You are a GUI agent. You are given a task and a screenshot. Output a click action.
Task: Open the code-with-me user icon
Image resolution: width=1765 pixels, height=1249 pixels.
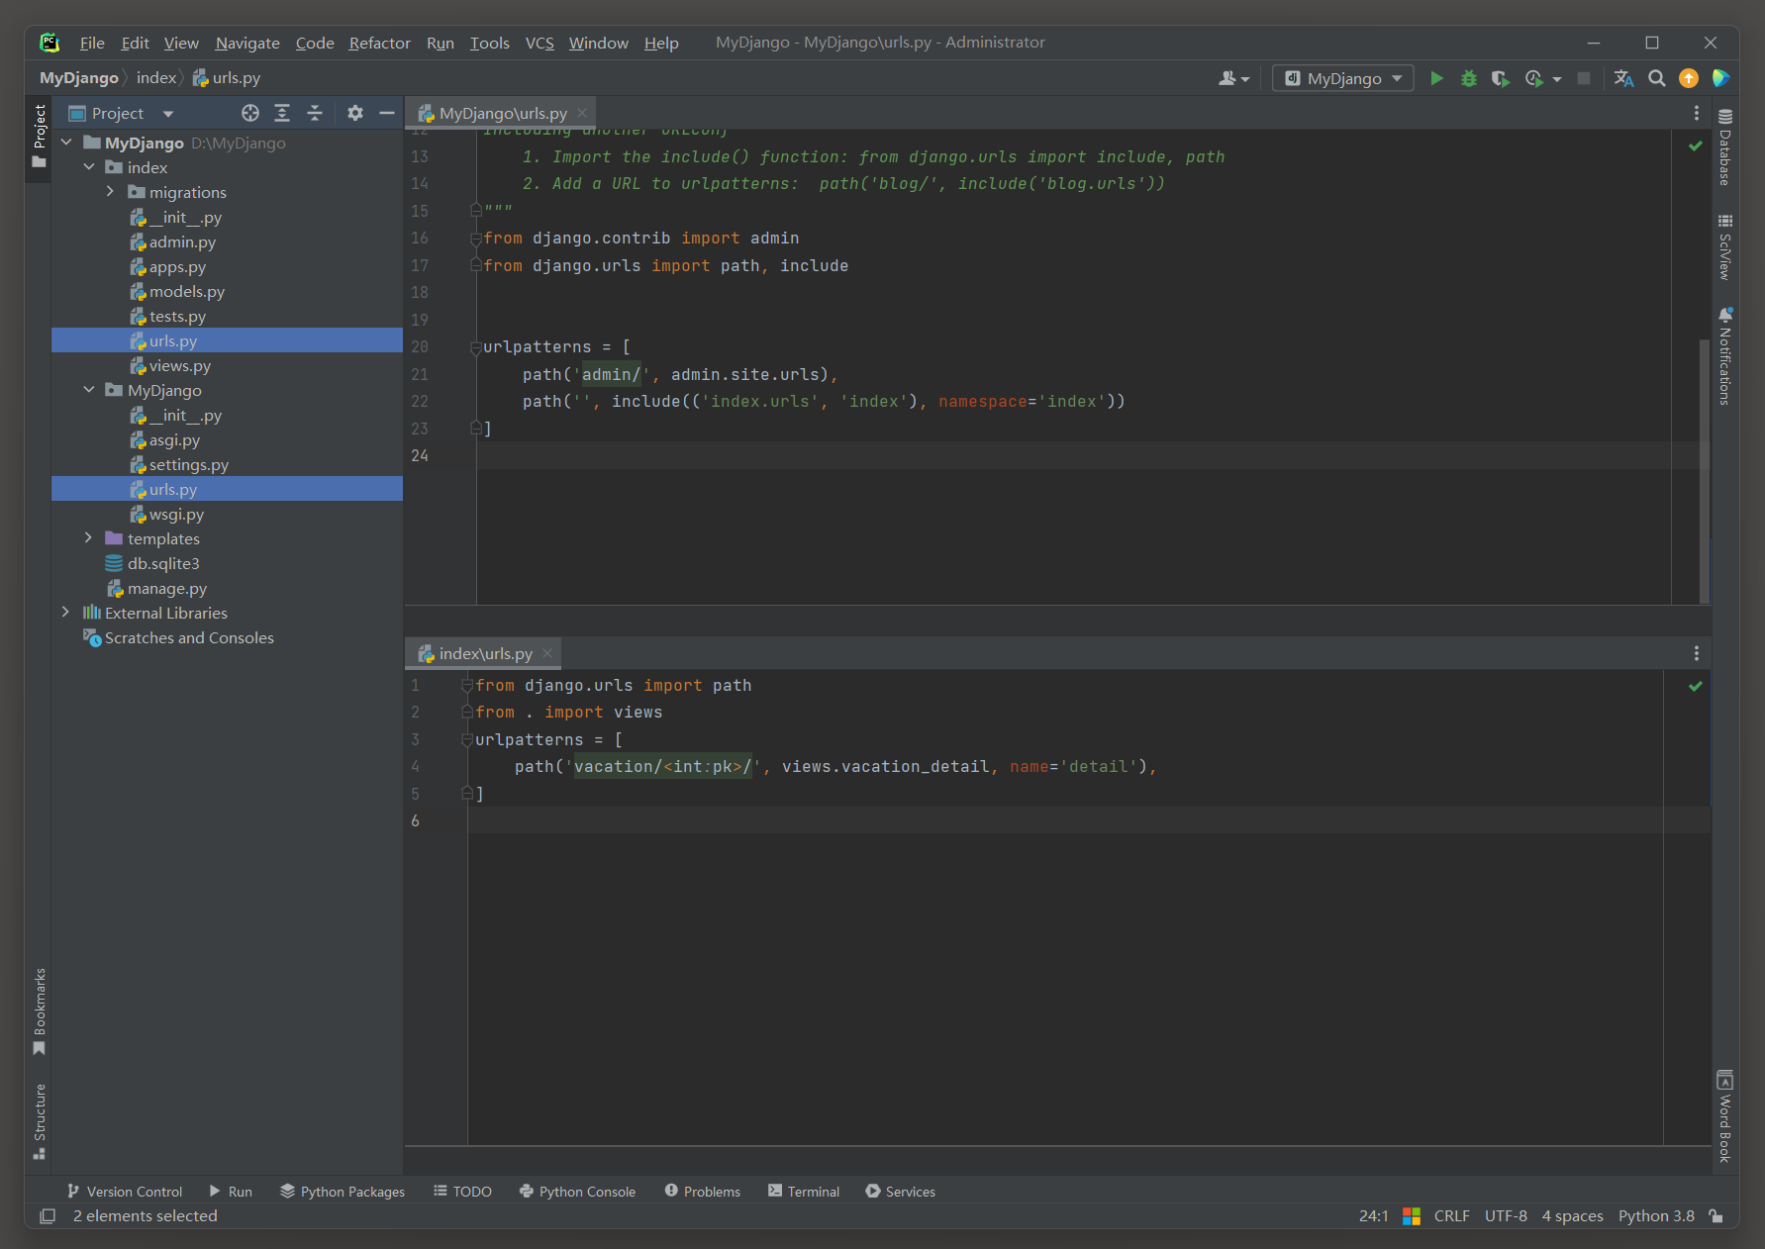(x=1233, y=78)
